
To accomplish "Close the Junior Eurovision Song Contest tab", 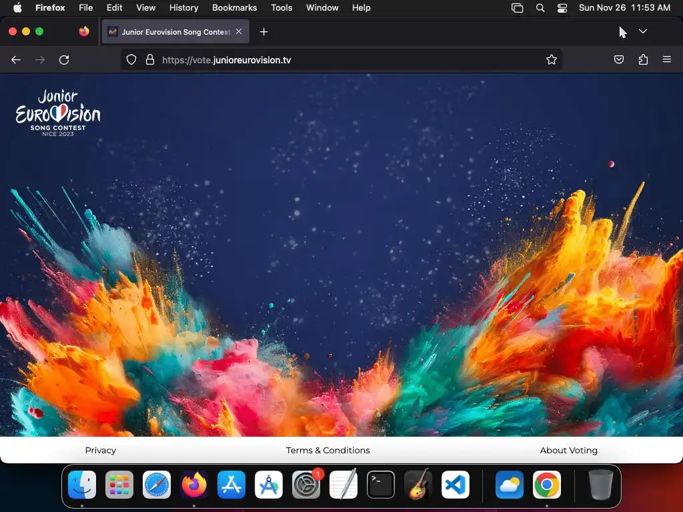I will 239,31.
